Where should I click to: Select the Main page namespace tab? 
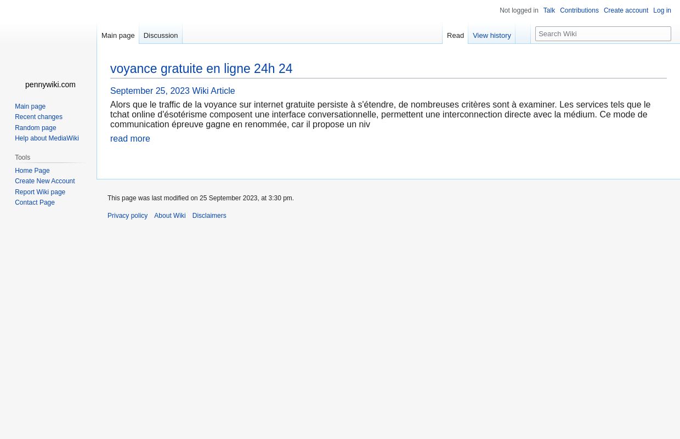tap(118, 35)
